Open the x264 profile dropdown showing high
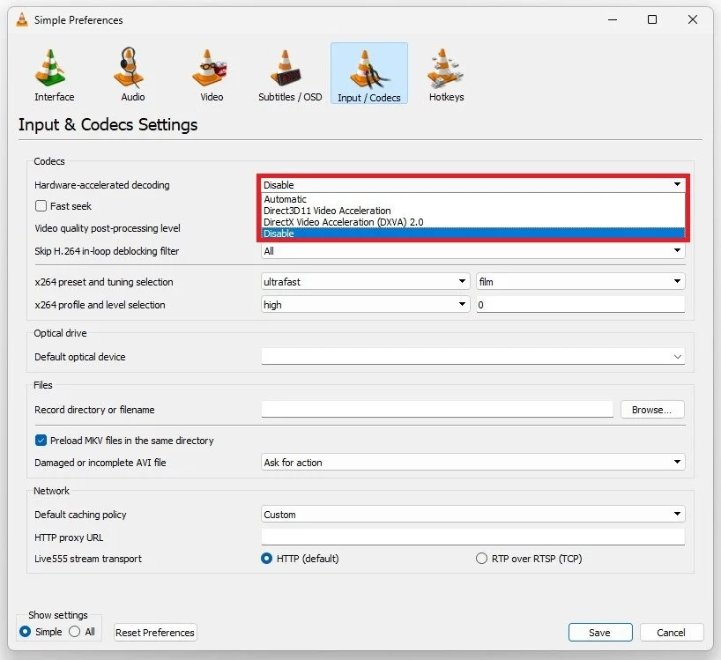 click(366, 305)
